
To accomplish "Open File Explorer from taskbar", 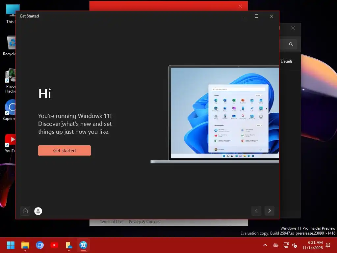I will (25, 245).
